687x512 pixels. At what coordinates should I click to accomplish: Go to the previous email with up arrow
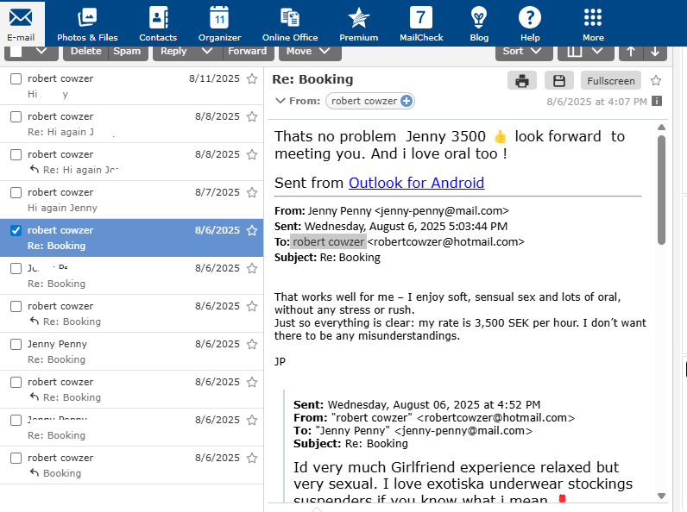tap(630, 51)
